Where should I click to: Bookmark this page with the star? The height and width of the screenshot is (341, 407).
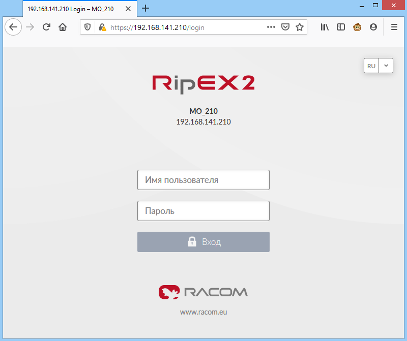(300, 27)
